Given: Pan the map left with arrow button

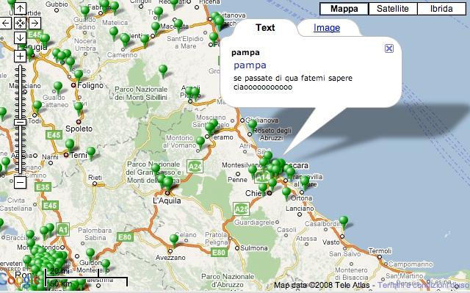Looking at the screenshot, I should pyautogui.click(x=6, y=23).
